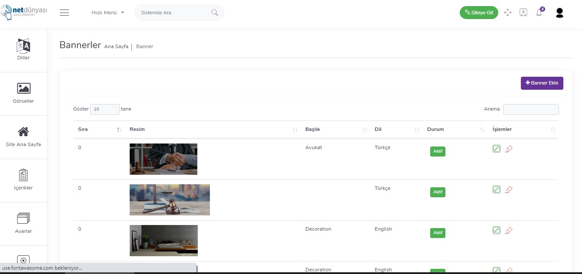
Task: Sort table by Başlık column
Action: (335, 129)
